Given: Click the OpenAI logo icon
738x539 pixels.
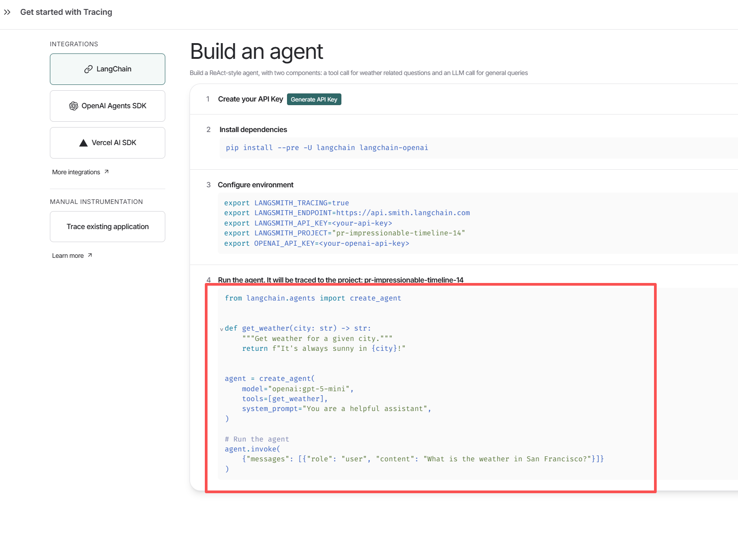Looking at the screenshot, I should [74, 106].
